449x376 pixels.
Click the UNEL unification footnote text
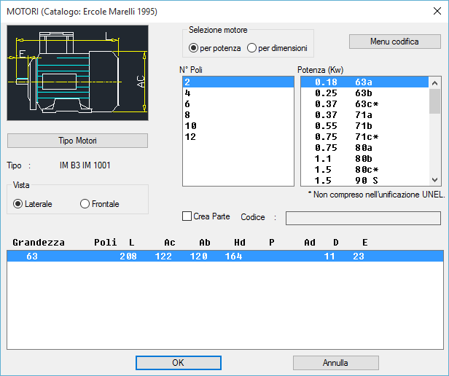pyautogui.click(x=377, y=195)
